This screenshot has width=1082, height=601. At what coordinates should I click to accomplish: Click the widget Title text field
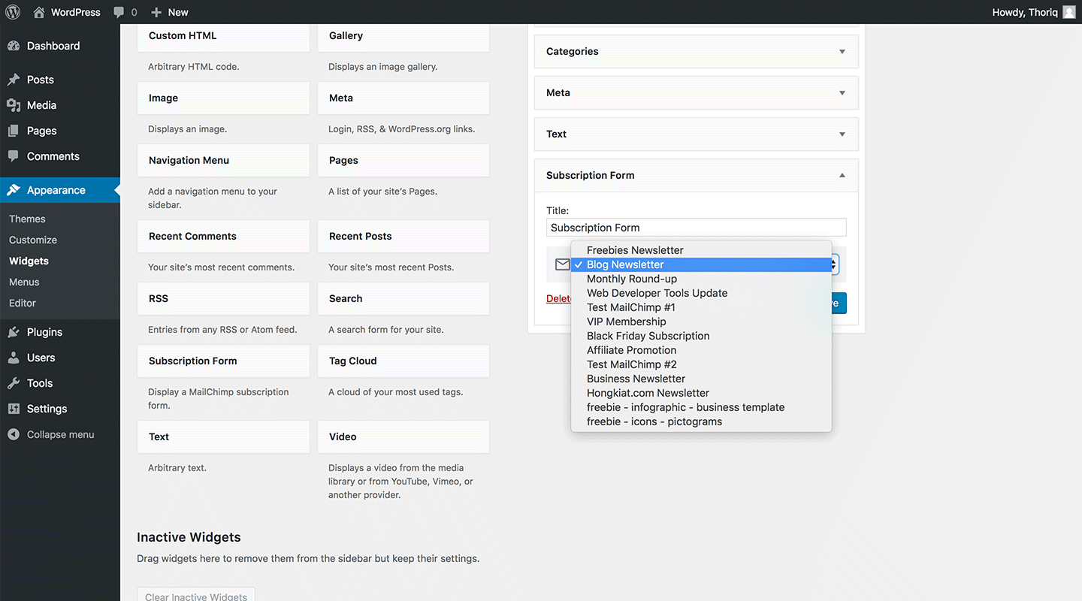696,228
